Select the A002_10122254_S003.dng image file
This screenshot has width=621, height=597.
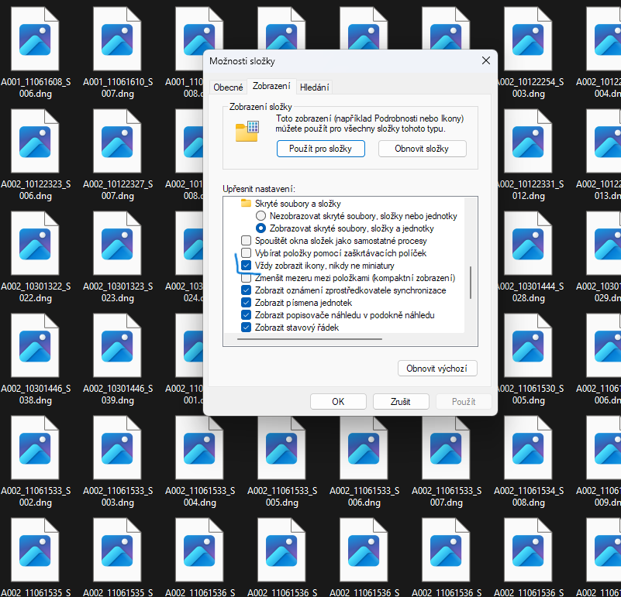pyautogui.click(x=527, y=39)
